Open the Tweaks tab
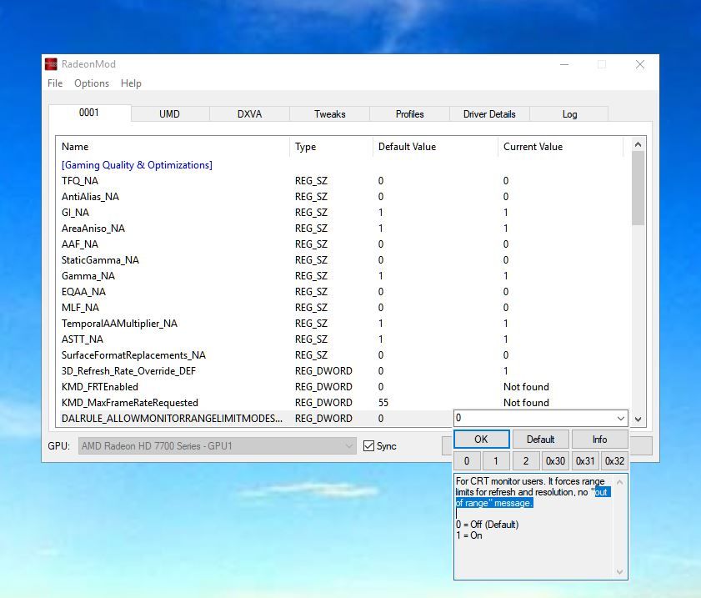Screen dimensions: 701x598 [x=329, y=114]
